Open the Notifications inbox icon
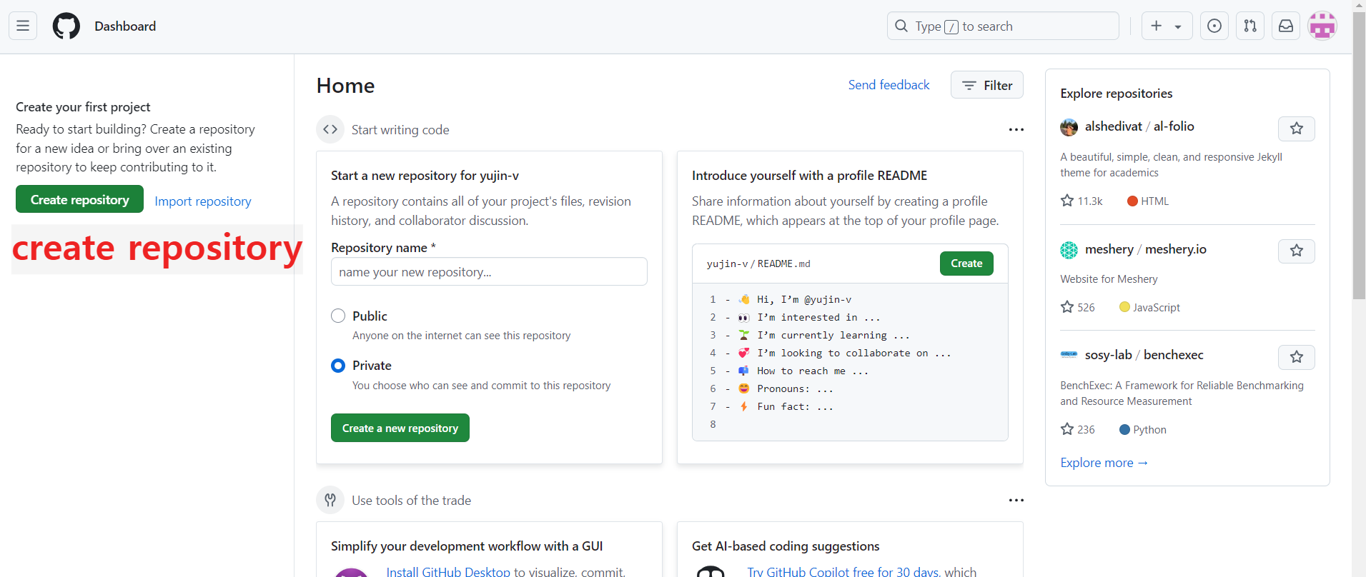Image resolution: width=1366 pixels, height=577 pixels. [1286, 26]
